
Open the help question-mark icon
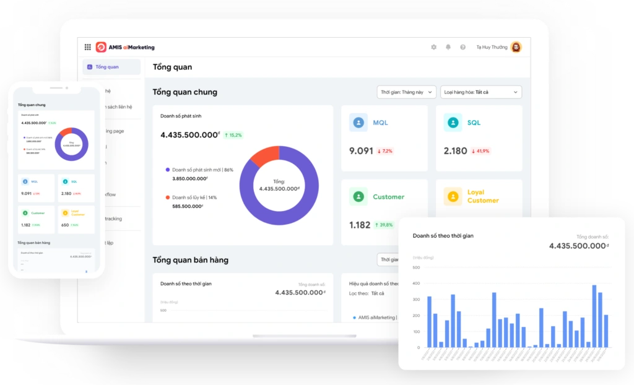[462, 47]
